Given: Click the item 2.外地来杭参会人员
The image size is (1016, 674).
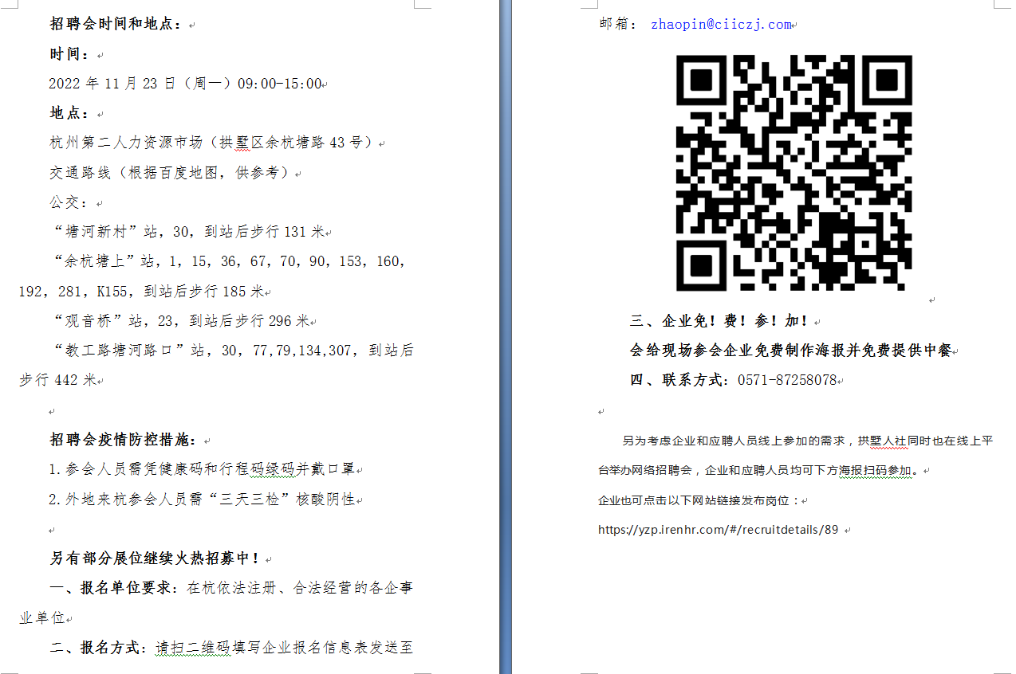Looking at the screenshot, I should click(x=202, y=500).
